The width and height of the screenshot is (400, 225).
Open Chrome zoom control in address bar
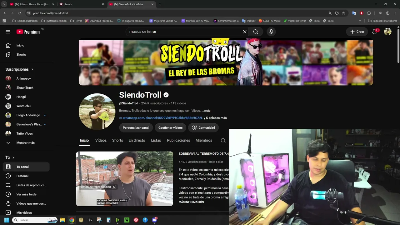pos(330,13)
